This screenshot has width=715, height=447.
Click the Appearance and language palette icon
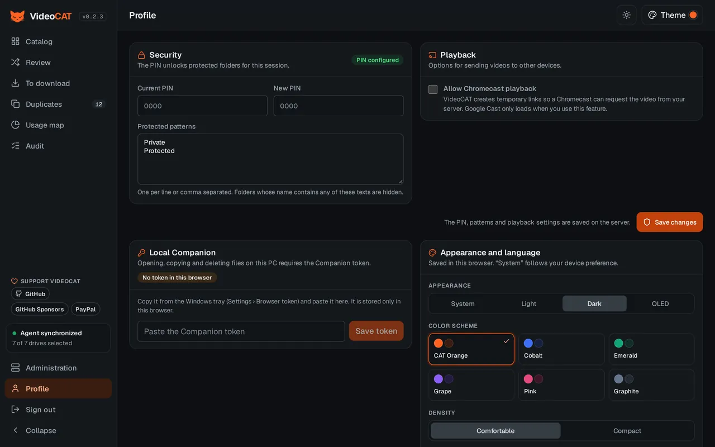click(432, 253)
